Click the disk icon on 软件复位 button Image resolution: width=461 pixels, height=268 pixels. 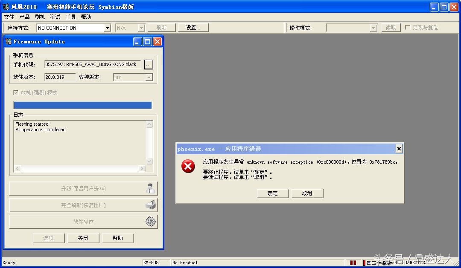[150, 221]
